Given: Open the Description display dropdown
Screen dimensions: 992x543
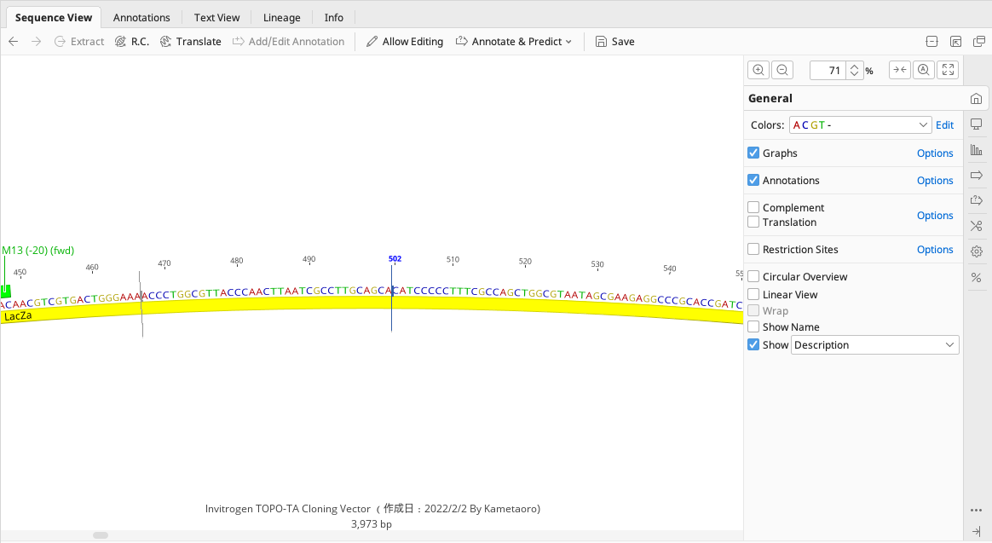Looking at the screenshot, I should tap(874, 344).
